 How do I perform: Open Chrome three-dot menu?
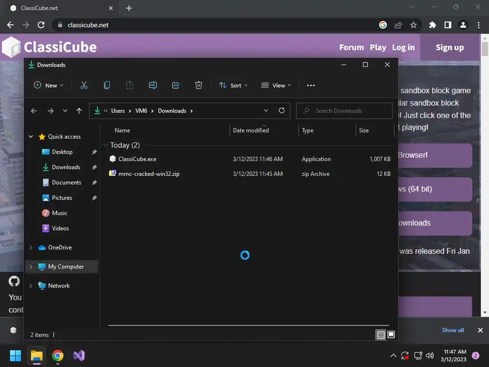[478, 25]
